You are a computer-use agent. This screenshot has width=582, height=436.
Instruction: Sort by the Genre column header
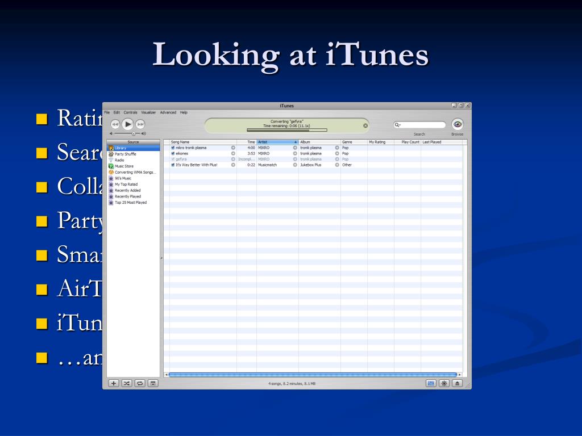pyautogui.click(x=354, y=142)
